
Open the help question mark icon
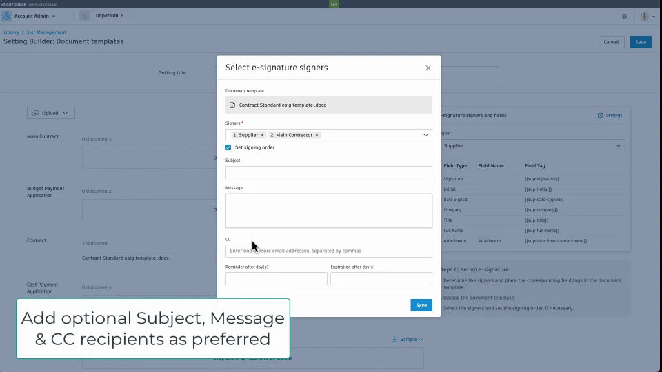click(x=625, y=16)
